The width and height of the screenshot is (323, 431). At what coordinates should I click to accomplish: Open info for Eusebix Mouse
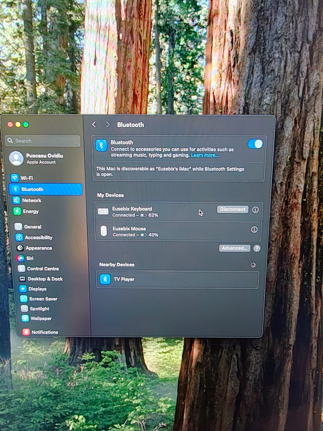[254, 229]
